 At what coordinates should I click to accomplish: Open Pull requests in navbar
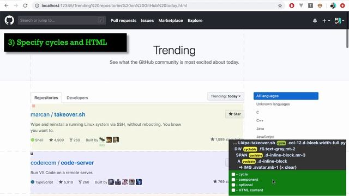(x=123, y=21)
